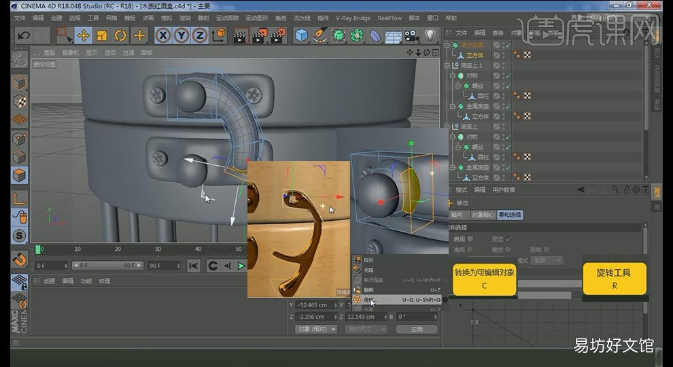Open the 创建 menu in menu bar
673x367 pixels.
point(56,18)
